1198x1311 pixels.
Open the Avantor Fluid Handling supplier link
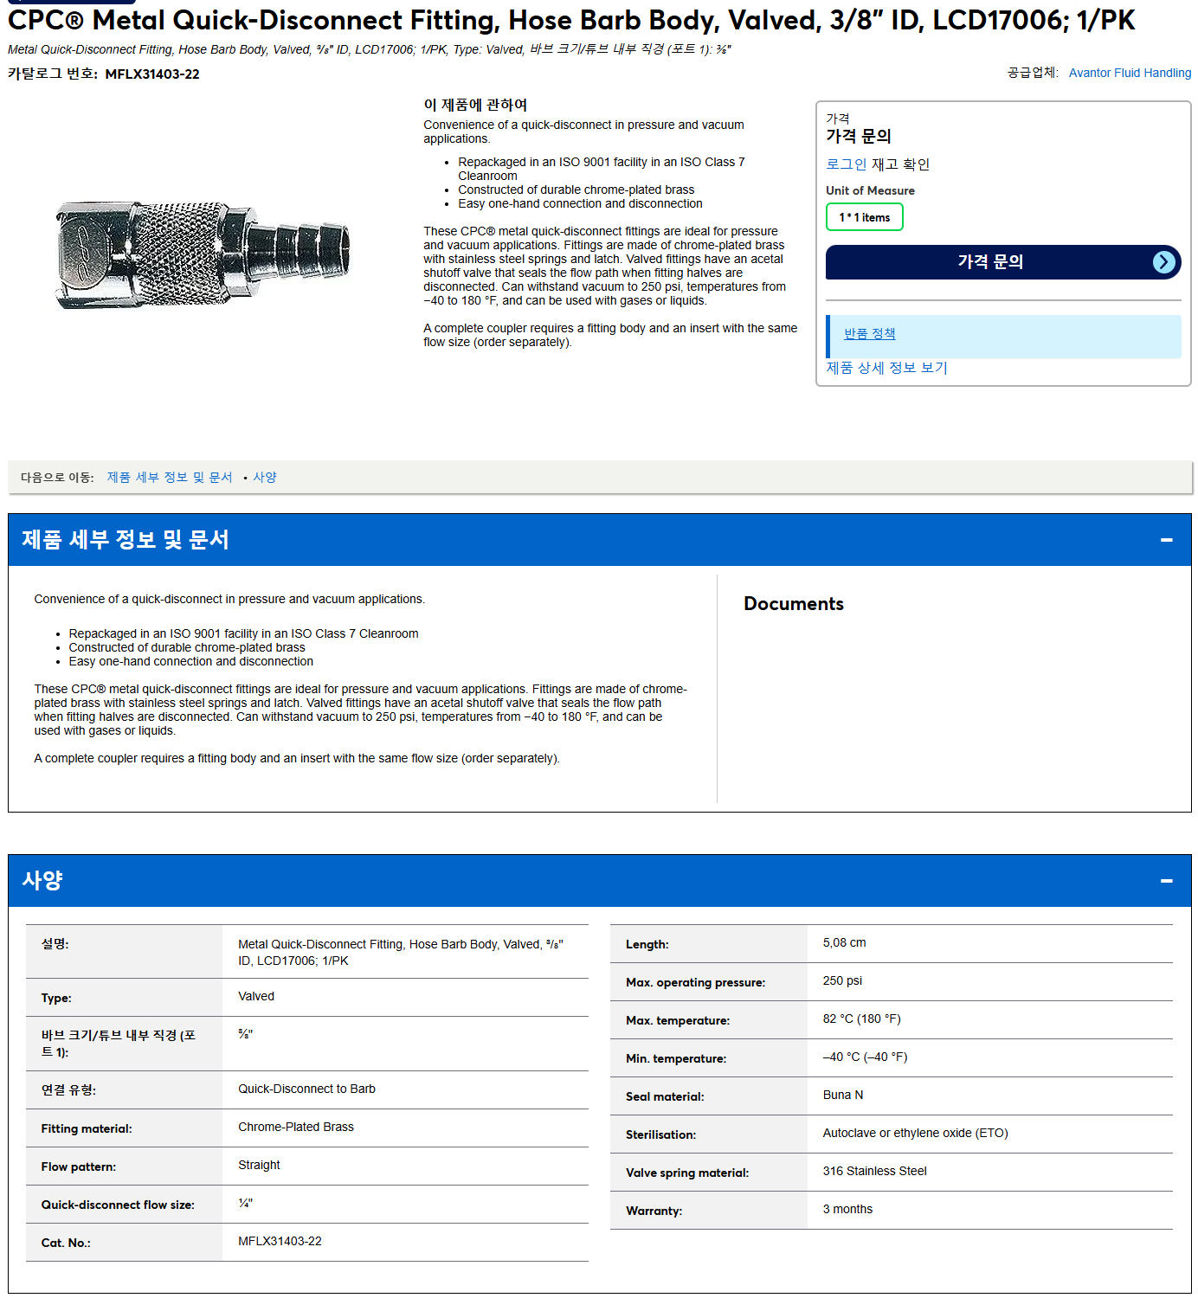click(x=1130, y=73)
